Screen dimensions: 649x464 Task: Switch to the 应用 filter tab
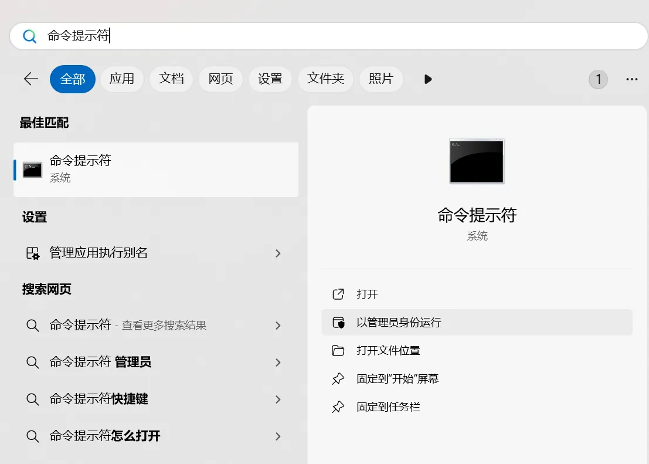tap(122, 79)
